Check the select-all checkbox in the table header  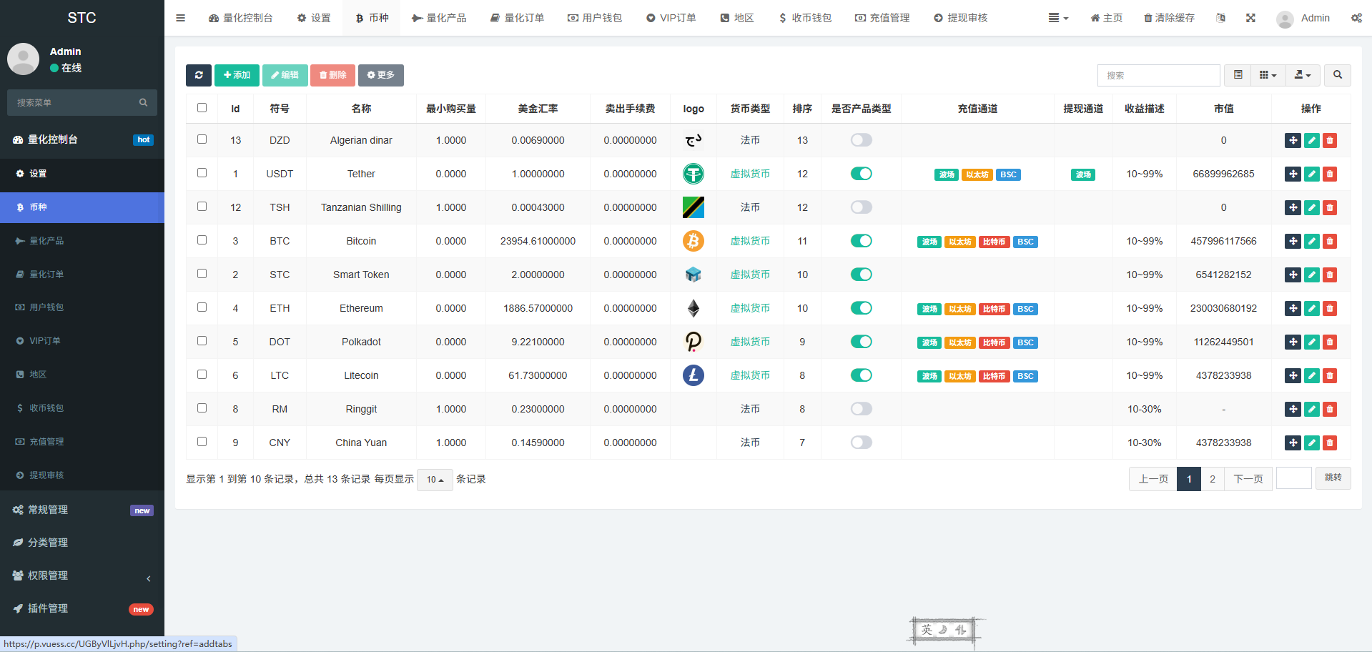pos(202,108)
